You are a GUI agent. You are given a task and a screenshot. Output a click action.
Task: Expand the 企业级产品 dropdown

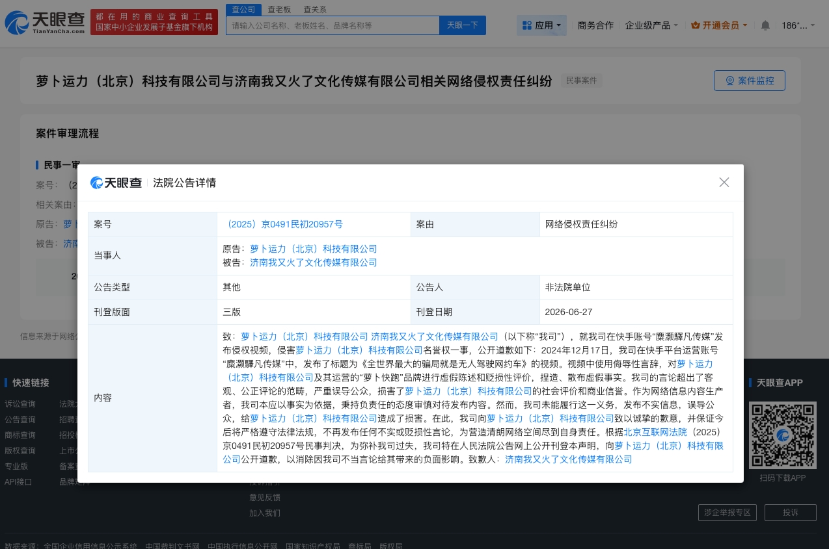pos(651,25)
